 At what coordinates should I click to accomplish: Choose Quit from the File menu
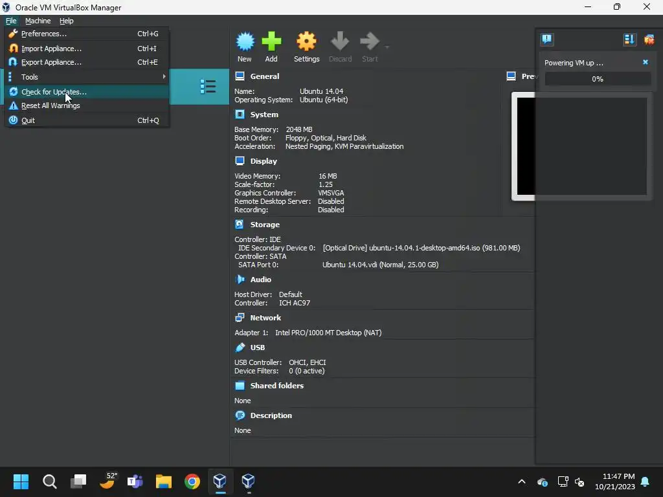pos(87,120)
